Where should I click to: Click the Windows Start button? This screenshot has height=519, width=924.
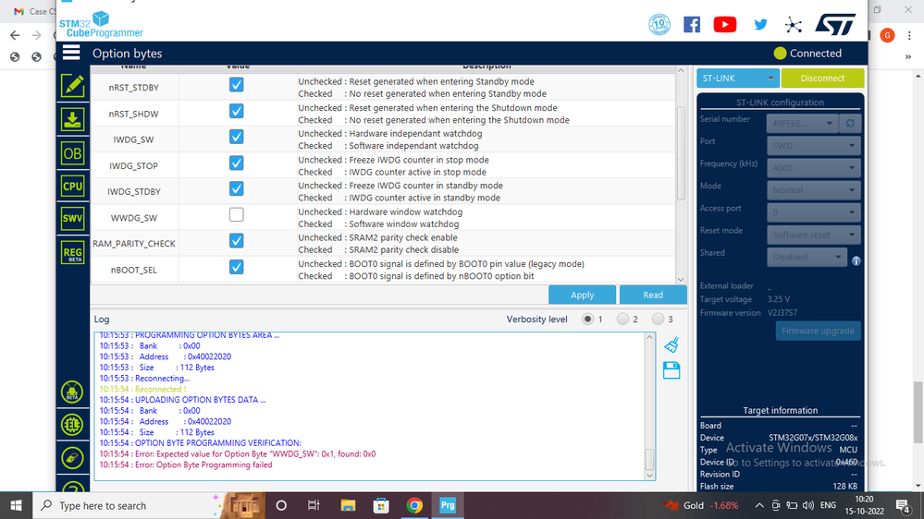(16, 505)
